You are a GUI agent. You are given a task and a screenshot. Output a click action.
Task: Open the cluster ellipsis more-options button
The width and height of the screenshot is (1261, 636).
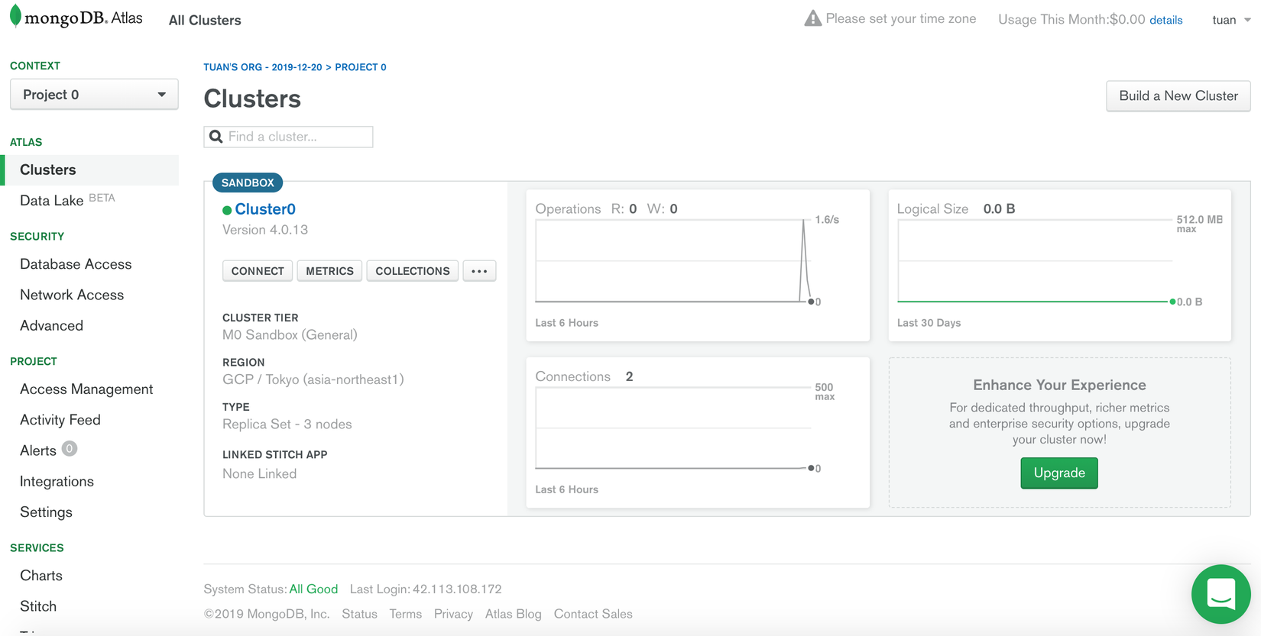tap(479, 271)
